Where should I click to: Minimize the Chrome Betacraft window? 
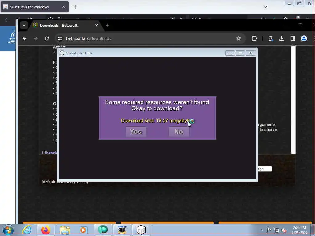point(286,25)
